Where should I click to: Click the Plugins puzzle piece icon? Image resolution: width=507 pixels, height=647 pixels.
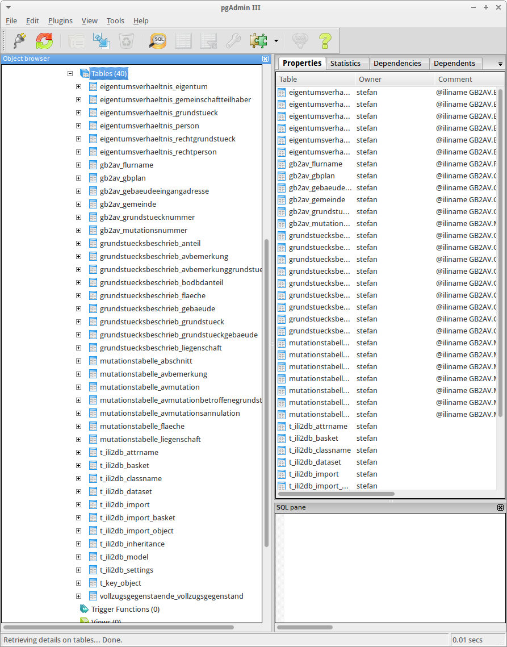(258, 40)
